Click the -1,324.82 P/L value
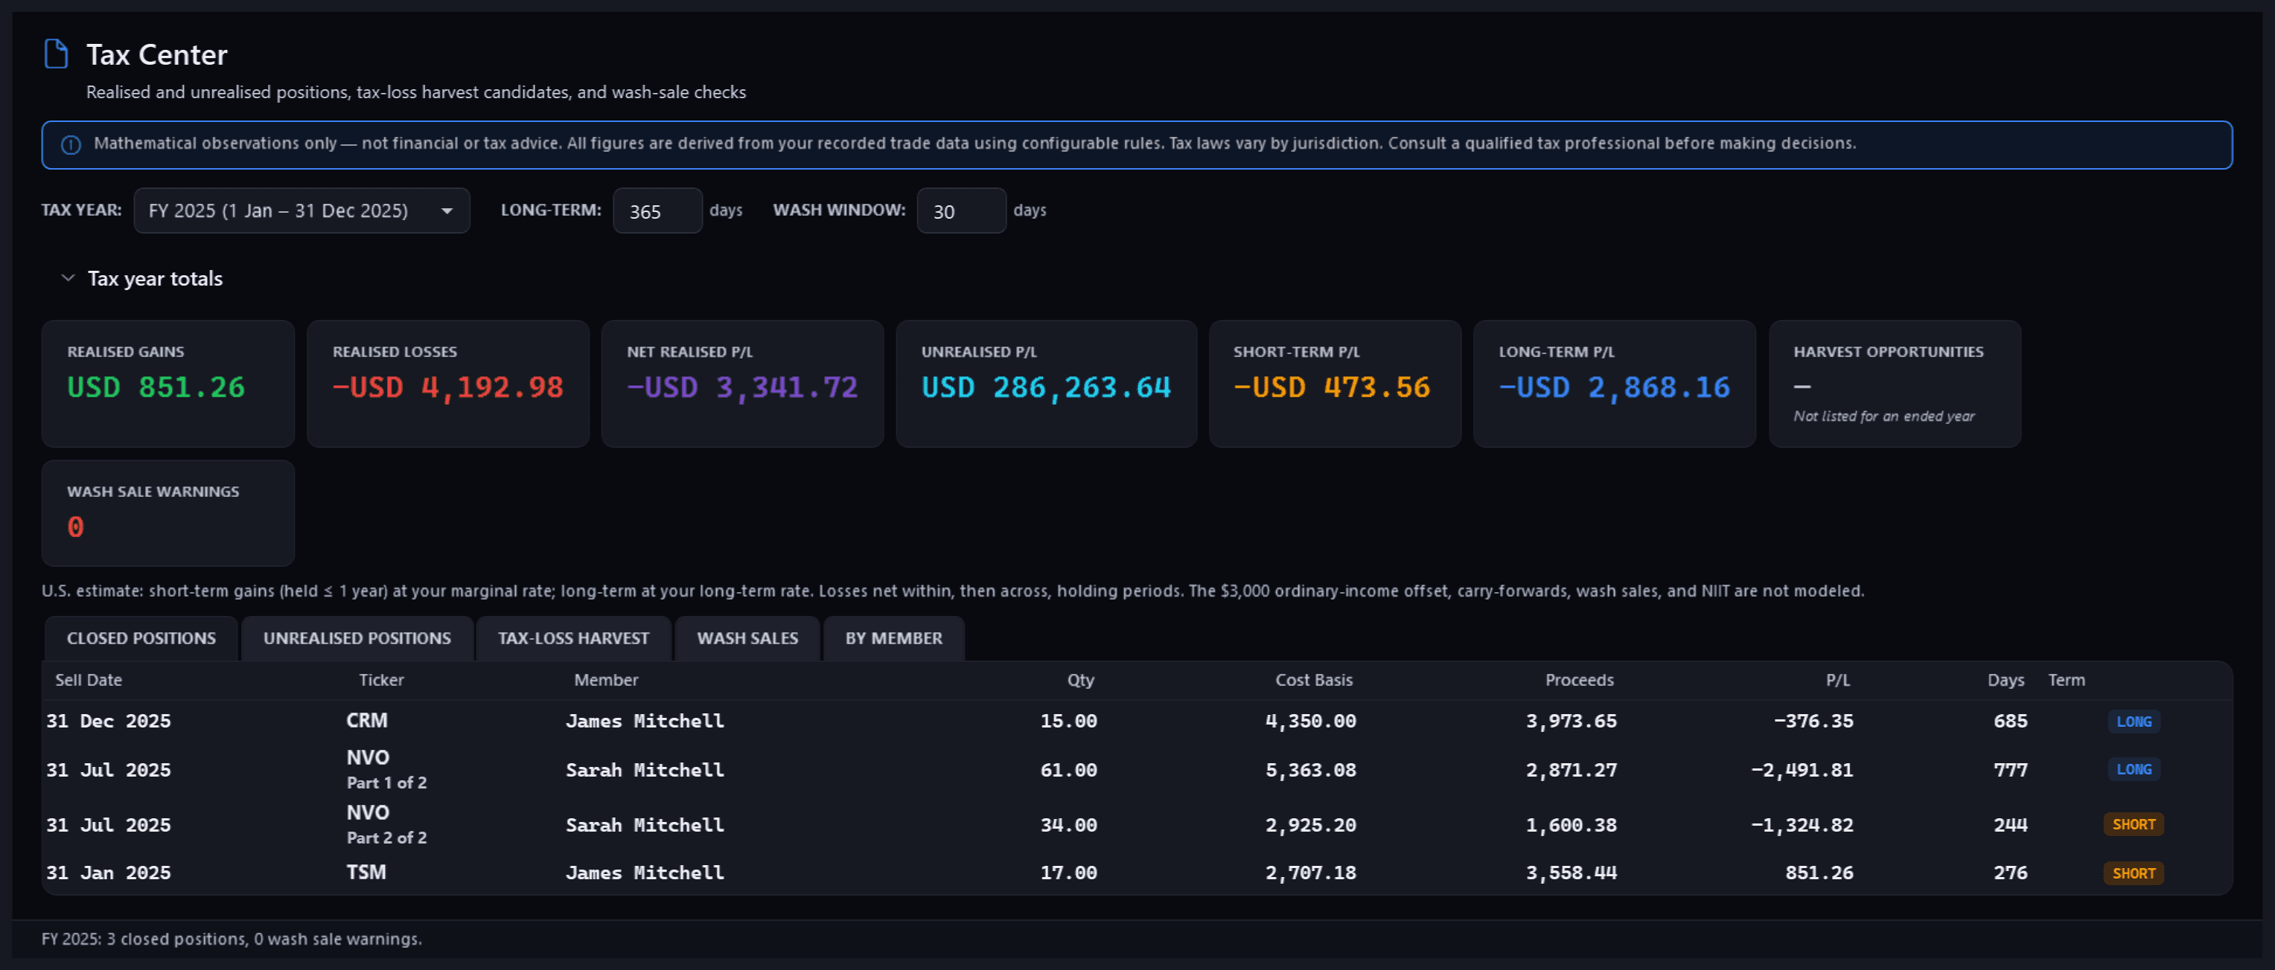This screenshot has width=2275, height=970. pyautogui.click(x=1802, y=825)
